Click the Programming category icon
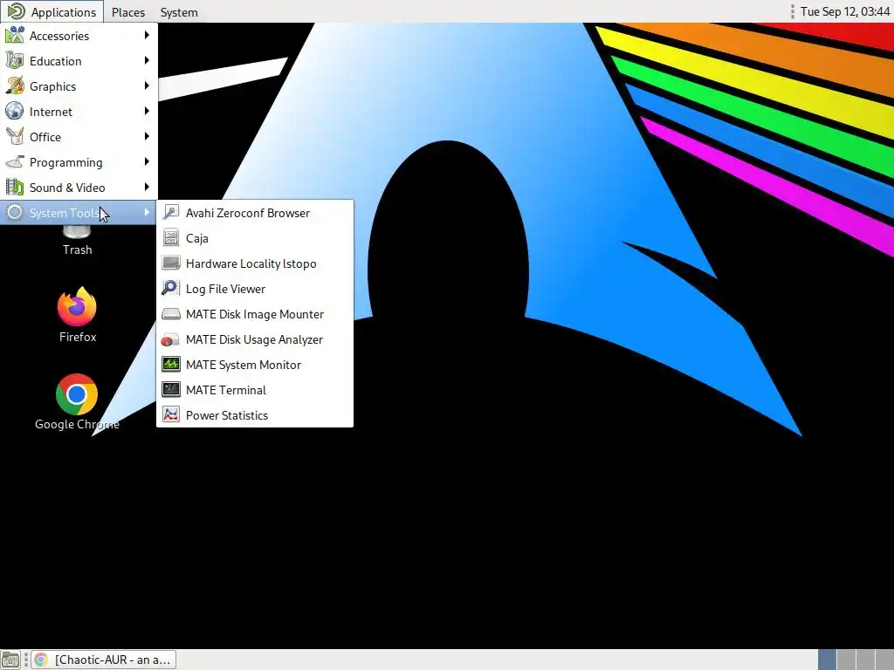This screenshot has height=670, width=894. pyautogui.click(x=15, y=161)
